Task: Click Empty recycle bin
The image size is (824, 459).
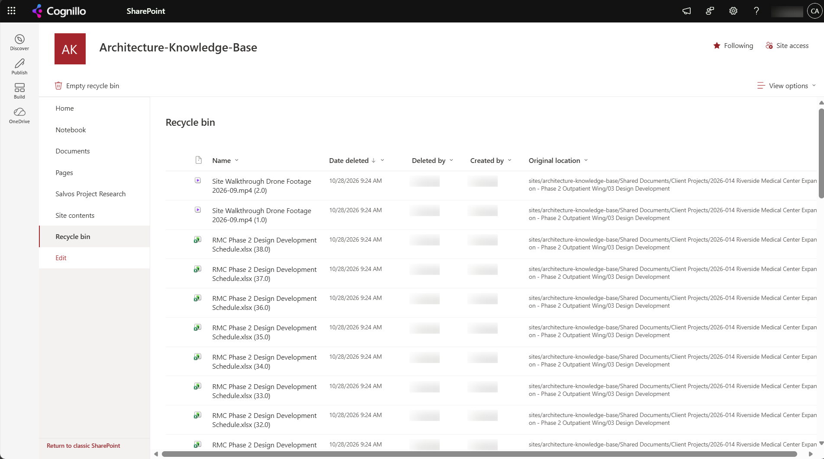Action: pyautogui.click(x=87, y=86)
